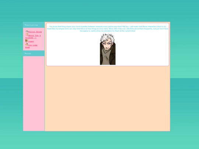Open the Falcon House link
Viewport: 199px width, 149px height.
point(35,32)
